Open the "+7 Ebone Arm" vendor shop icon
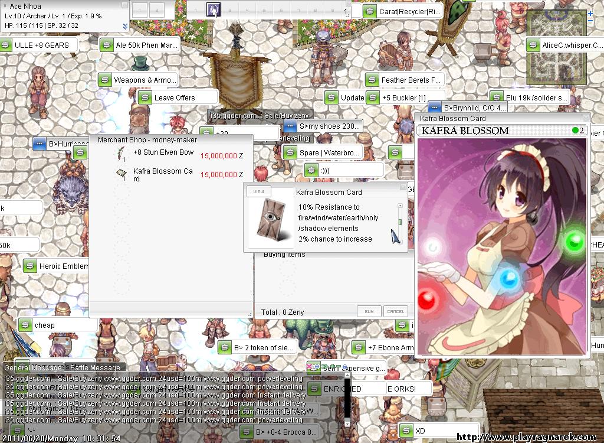This screenshot has height=443, width=604. point(358,348)
